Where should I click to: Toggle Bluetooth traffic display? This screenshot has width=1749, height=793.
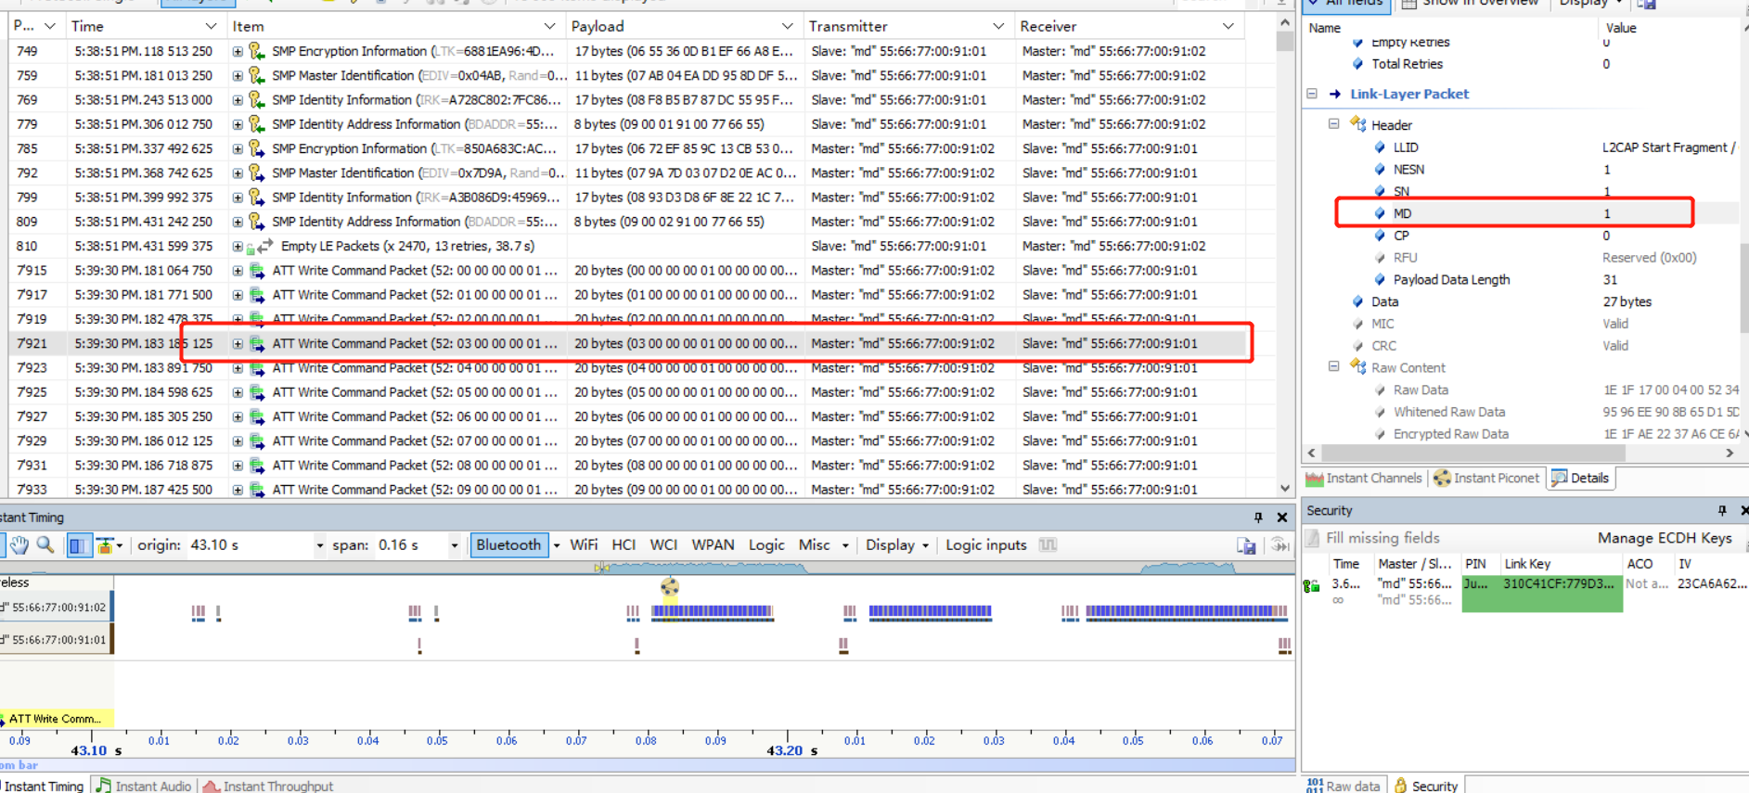pos(508,545)
